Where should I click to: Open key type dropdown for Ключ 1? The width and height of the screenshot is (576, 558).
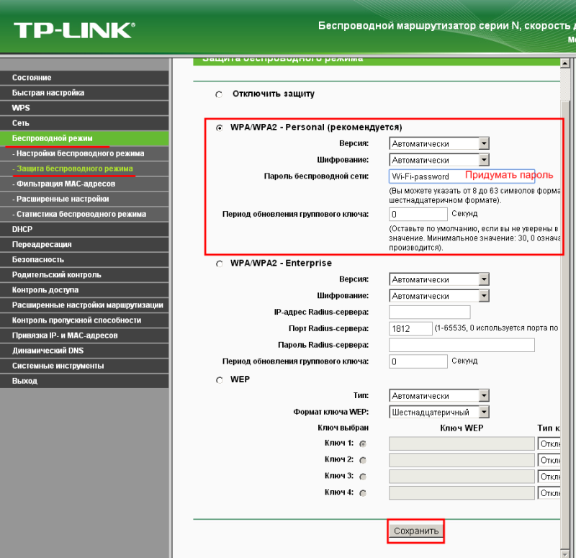(x=549, y=444)
